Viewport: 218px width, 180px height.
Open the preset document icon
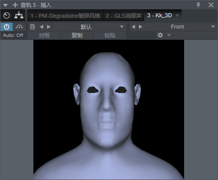[x=32, y=27]
